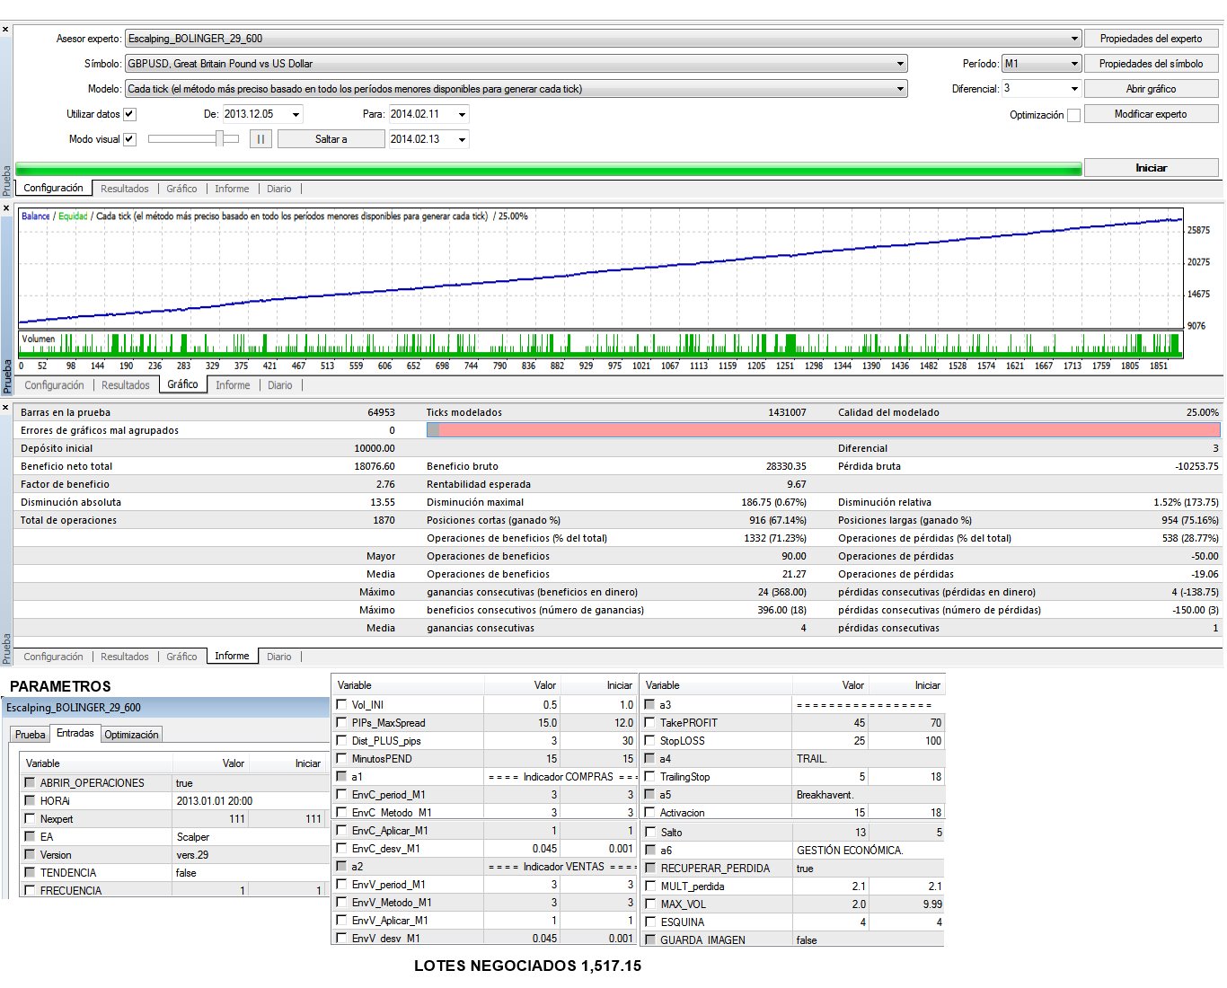Check the TakePROFIT variable checkbox
Viewport: 1227px width, 988px height.
[x=649, y=723]
